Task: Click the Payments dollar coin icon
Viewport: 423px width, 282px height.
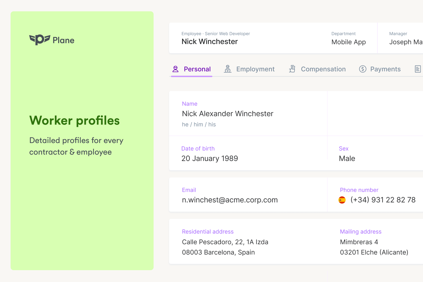Action: pyautogui.click(x=363, y=69)
